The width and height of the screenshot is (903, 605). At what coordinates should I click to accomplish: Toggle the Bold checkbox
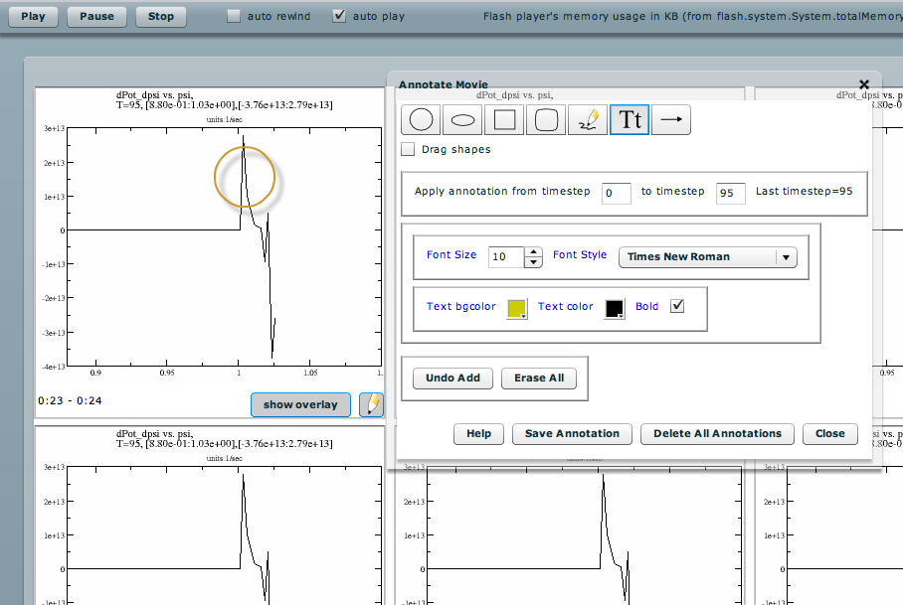coord(677,306)
